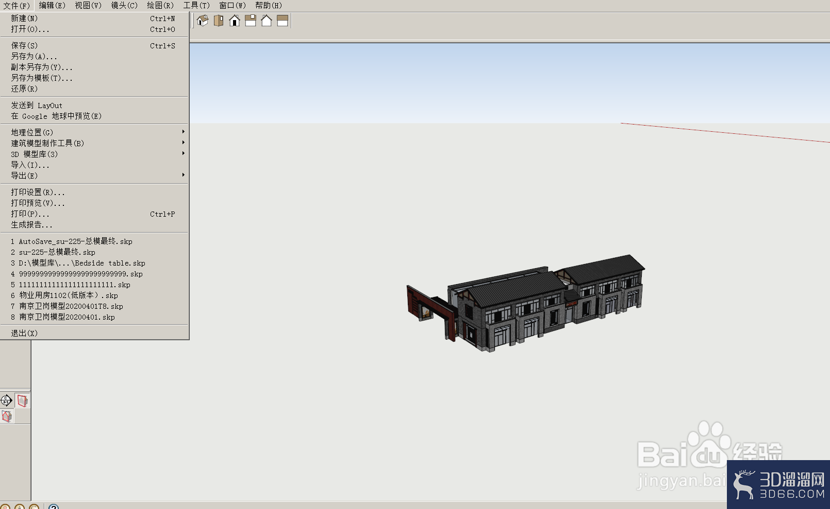Image resolution: width=830 pixels, height=509 pixels.
Task: Toggle Display Section Planes icon
Action: point(22,400)
